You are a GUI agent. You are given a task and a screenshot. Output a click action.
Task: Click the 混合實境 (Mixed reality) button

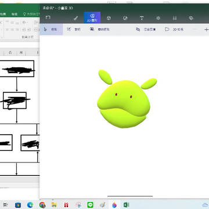[x=146, y=30]
